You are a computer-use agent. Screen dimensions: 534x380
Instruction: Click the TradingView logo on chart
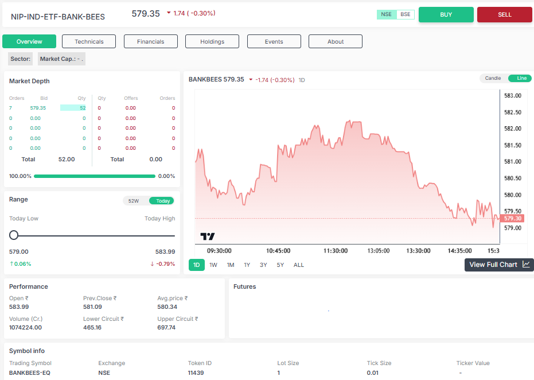(208, 236)
